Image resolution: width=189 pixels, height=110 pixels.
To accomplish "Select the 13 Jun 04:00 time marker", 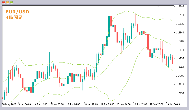I will (x=124, y=104).
